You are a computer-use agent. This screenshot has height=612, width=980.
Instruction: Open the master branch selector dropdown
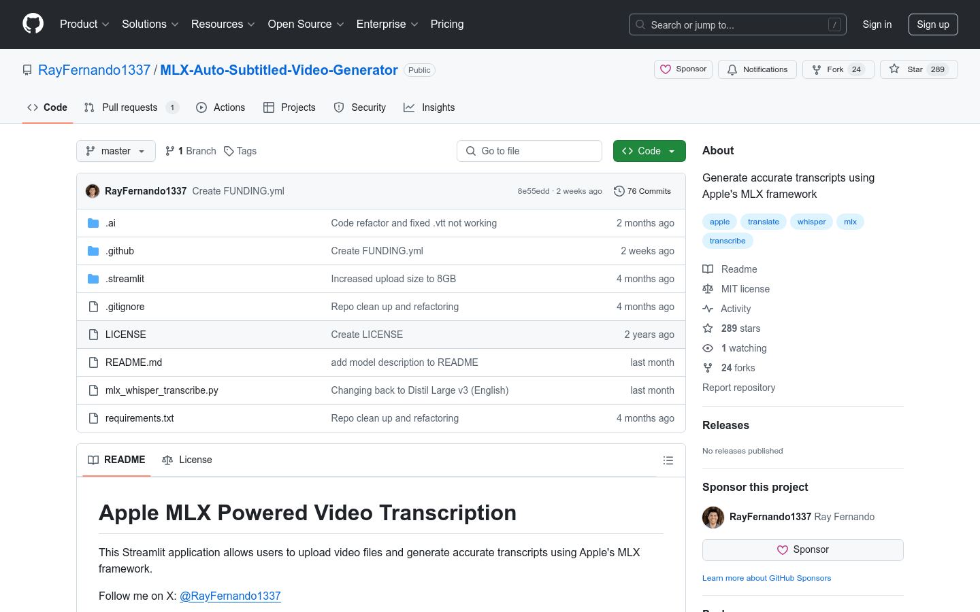116,151
